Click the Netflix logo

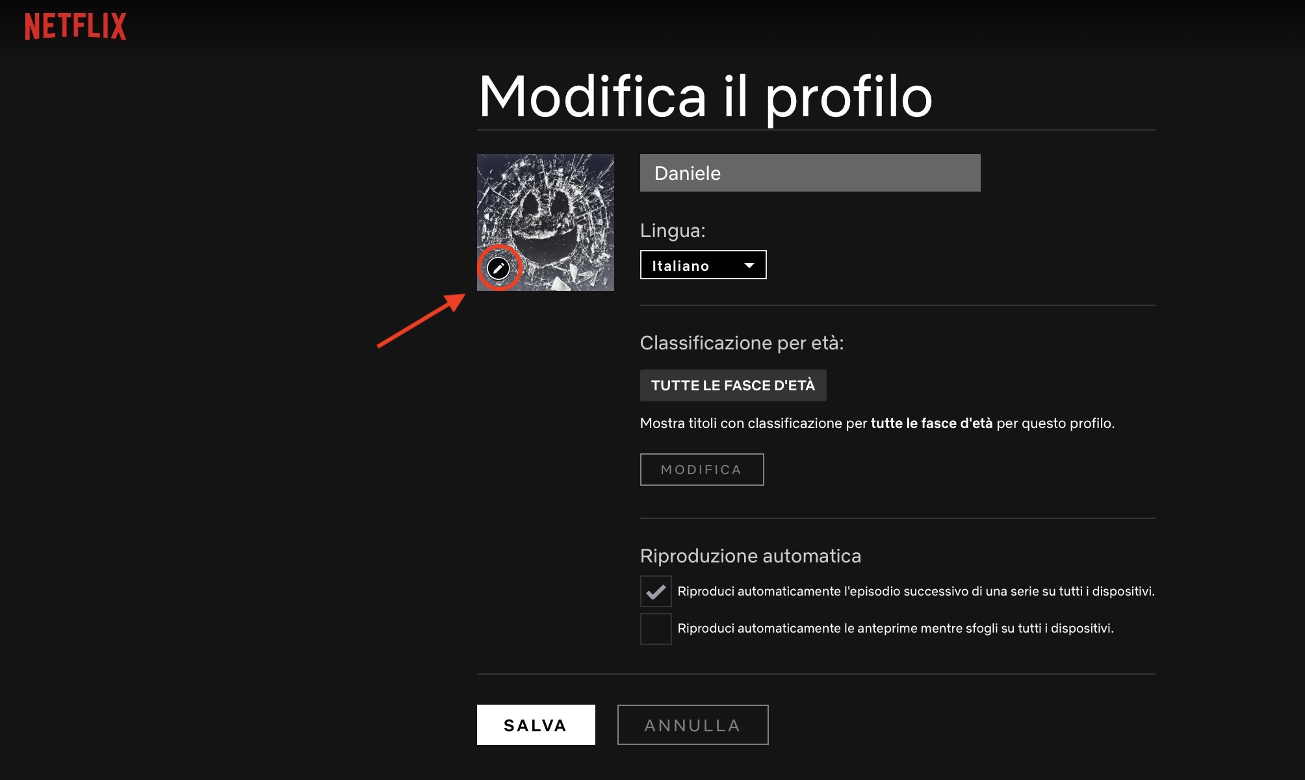[x=75, y=27]
